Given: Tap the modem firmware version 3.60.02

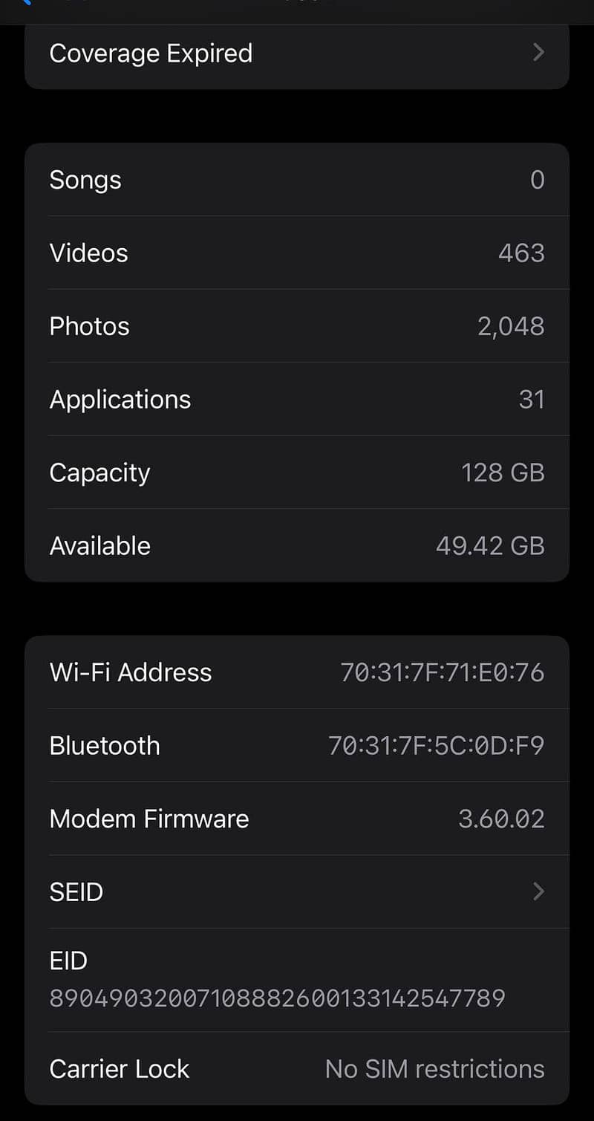Looking at the screenshot, I should click(x=501, y=819).
